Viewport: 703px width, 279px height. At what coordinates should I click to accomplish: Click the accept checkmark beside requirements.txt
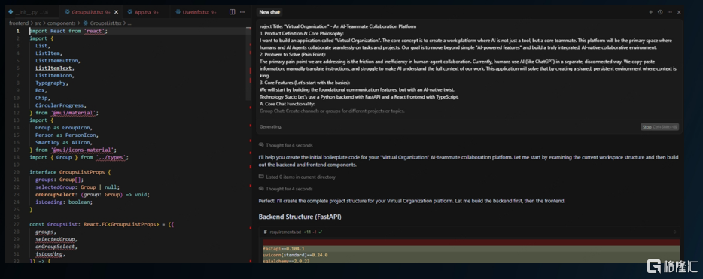[321, 232]
